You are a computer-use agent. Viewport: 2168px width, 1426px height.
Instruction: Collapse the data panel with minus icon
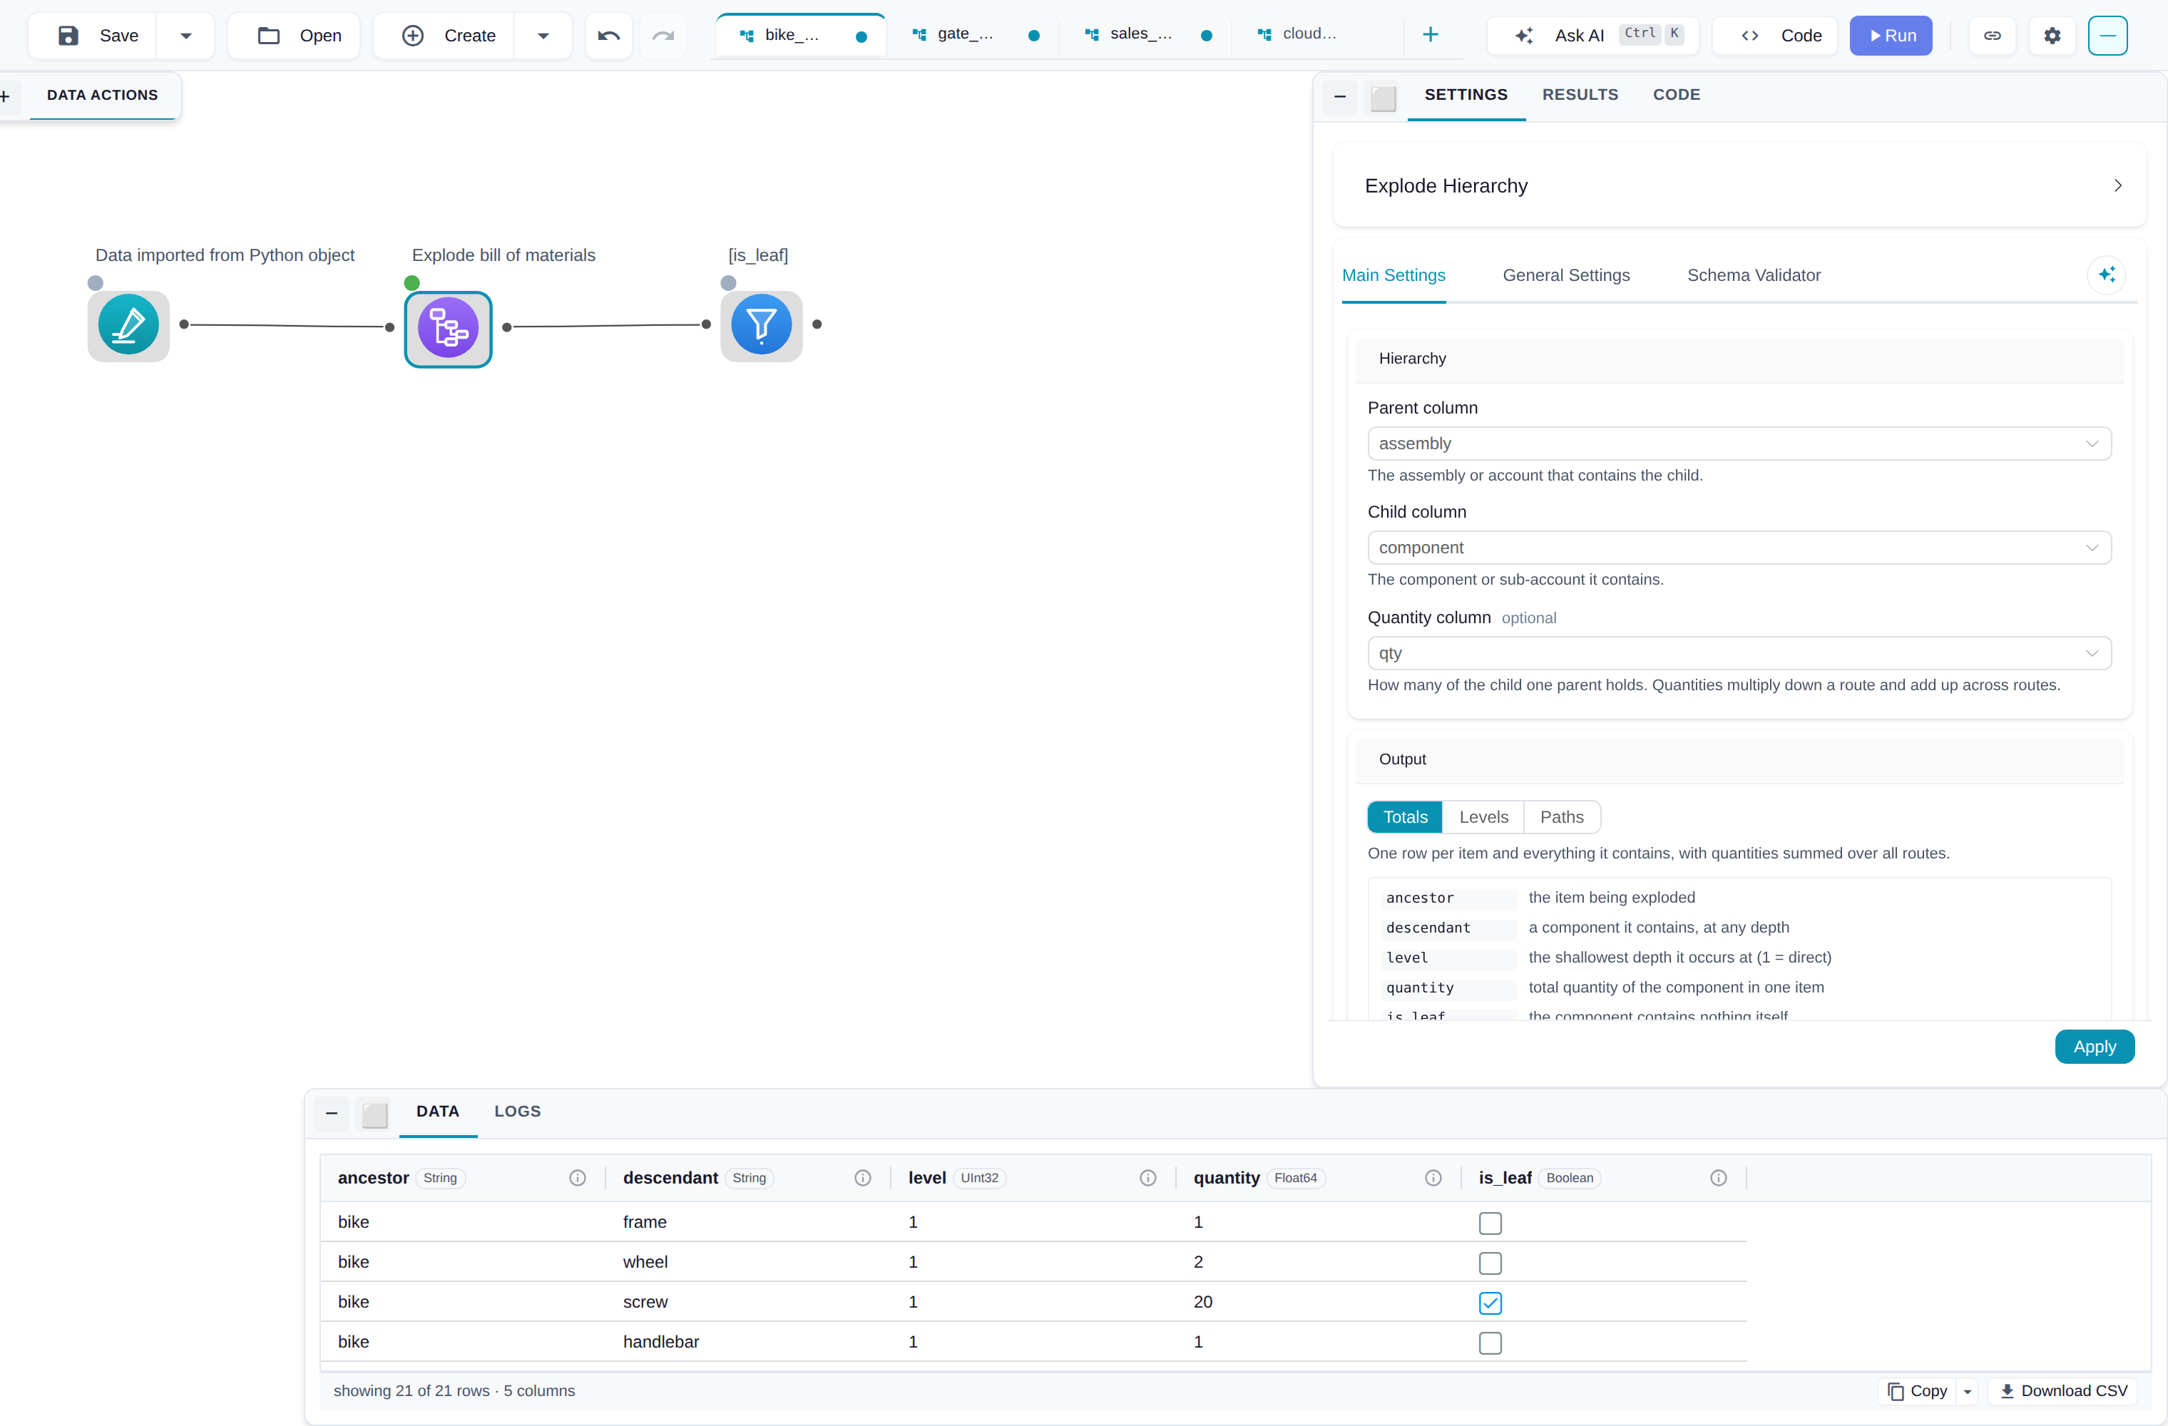[x=332, y=1113]
